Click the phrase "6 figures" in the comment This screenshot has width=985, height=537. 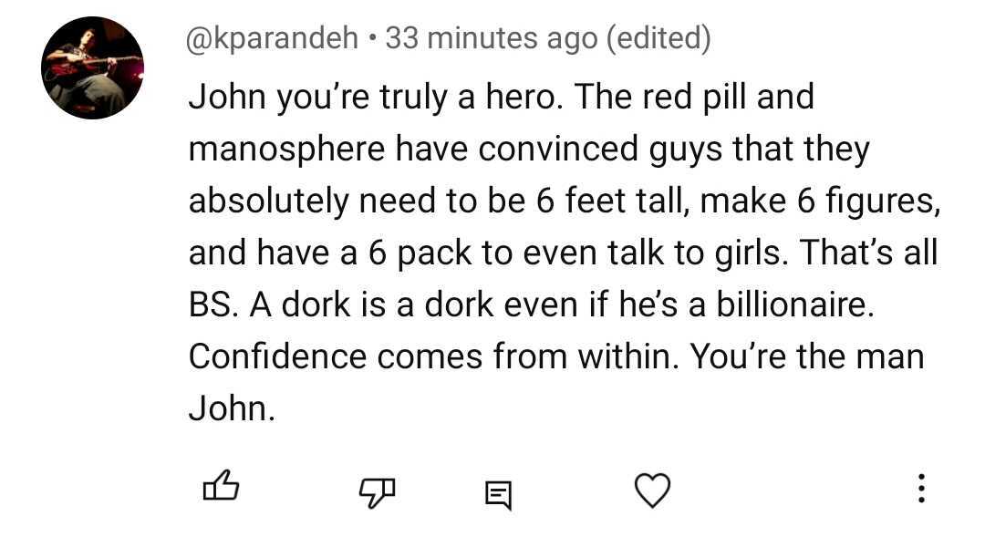(863, 201)
